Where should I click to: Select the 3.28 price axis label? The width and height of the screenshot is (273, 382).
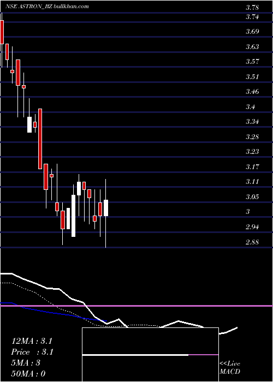point(252,137)
